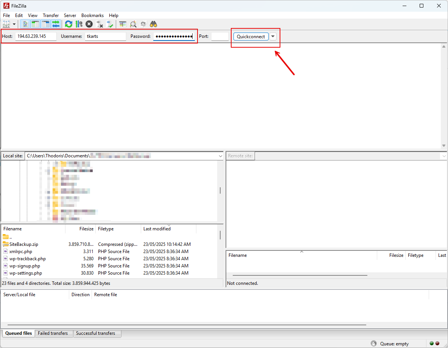Toggle remote directory tree display
Image resolution: width=448 pixels, height=348 pixels.
coord(45,24)
